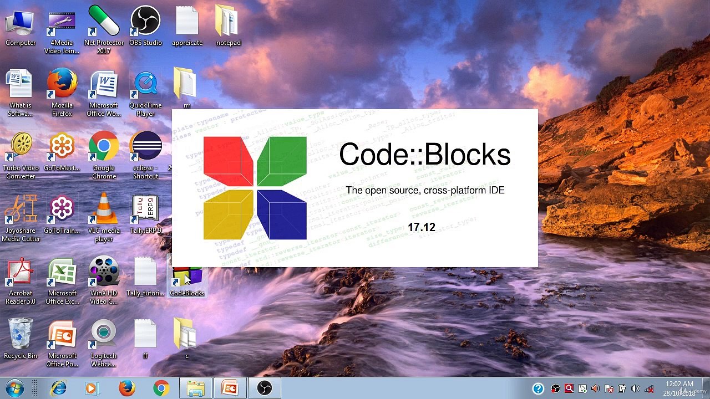Viewport: 710px width, 399px height.
Task: Click the power plug tray icon
Action: tap(622, 388)
